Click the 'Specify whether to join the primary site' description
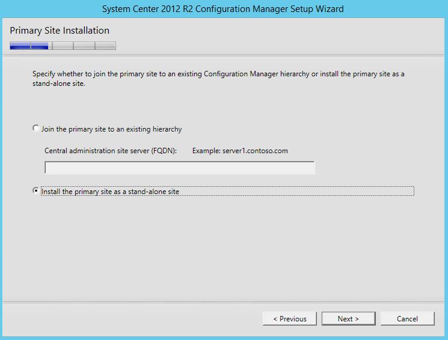448x340 pixels. pos(218,79)
